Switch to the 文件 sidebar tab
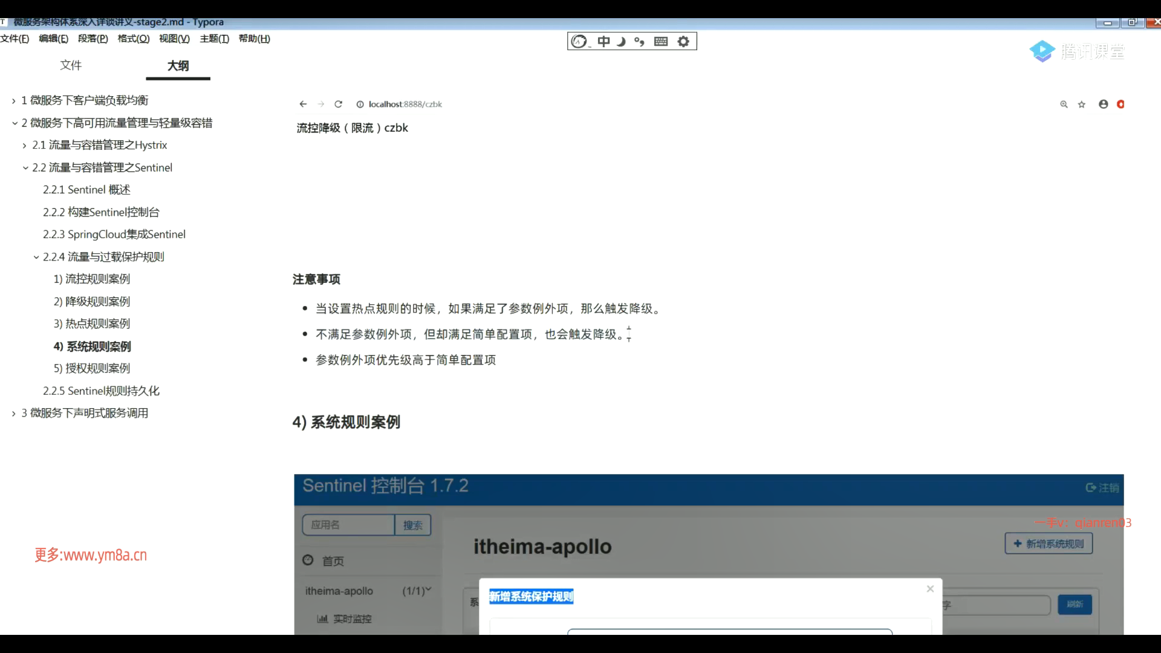The image size is (1161, 653). (71, 65)
